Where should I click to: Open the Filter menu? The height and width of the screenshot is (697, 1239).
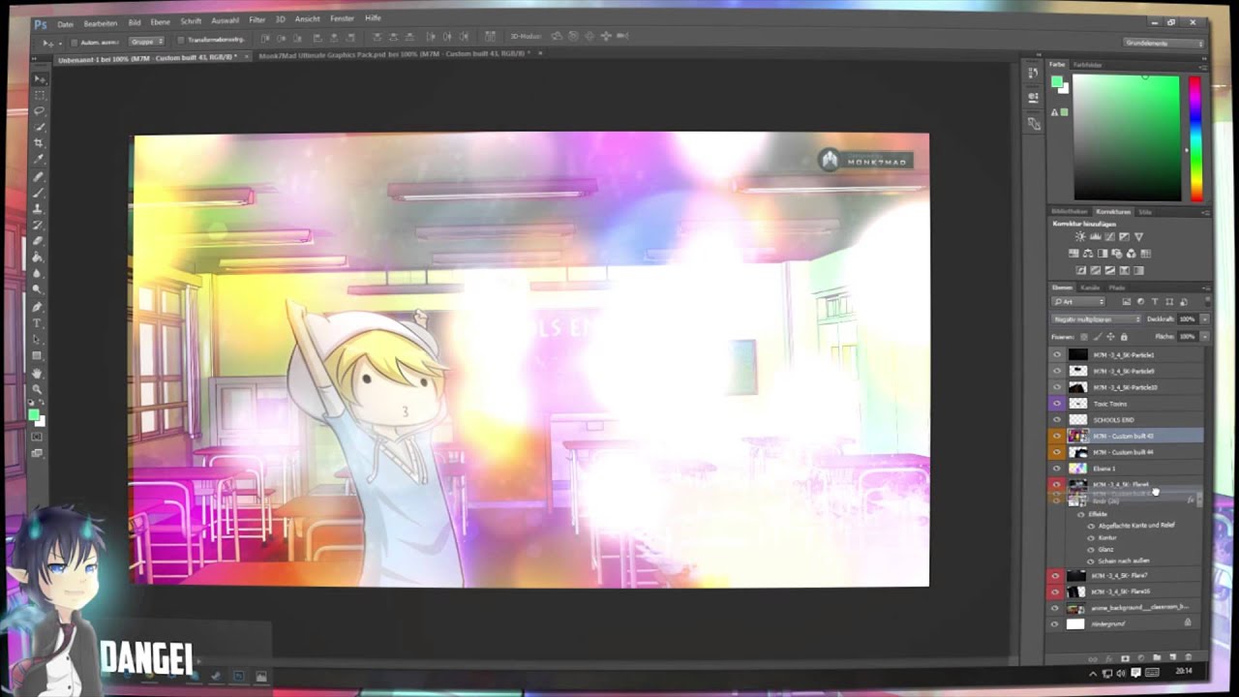point(257,19)
